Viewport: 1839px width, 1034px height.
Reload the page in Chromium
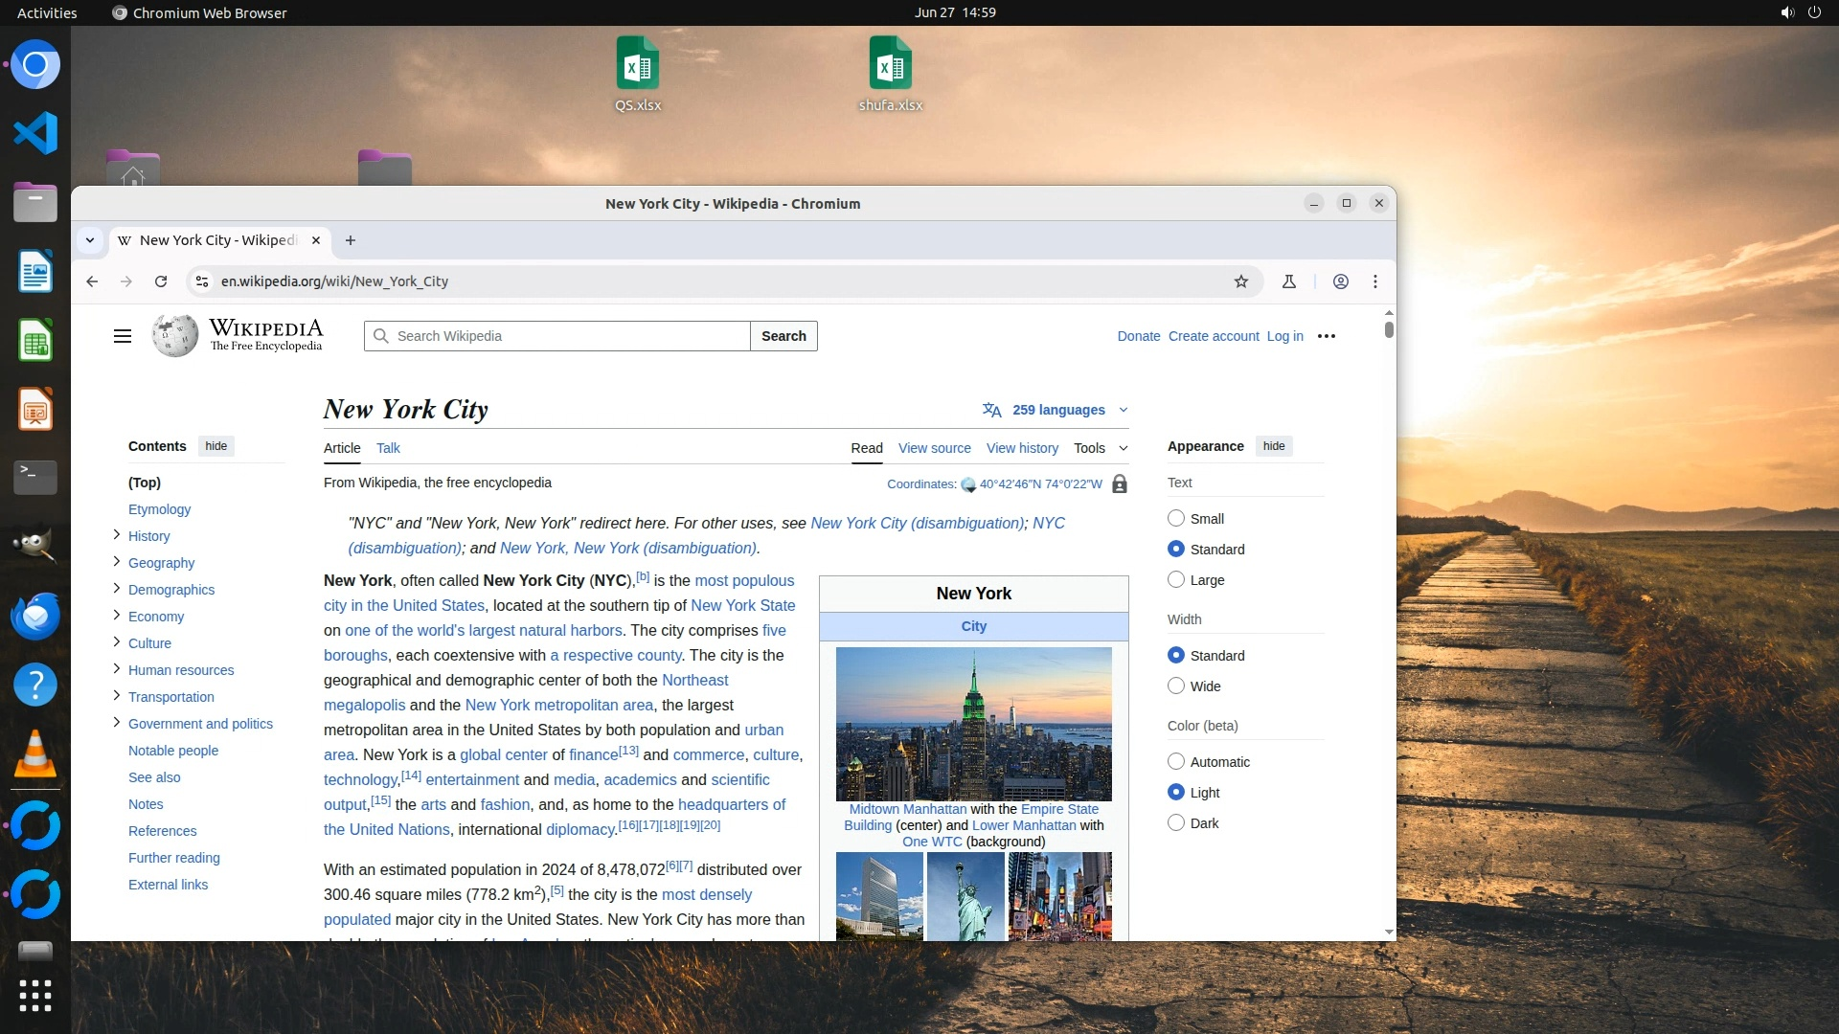[161, 281]
